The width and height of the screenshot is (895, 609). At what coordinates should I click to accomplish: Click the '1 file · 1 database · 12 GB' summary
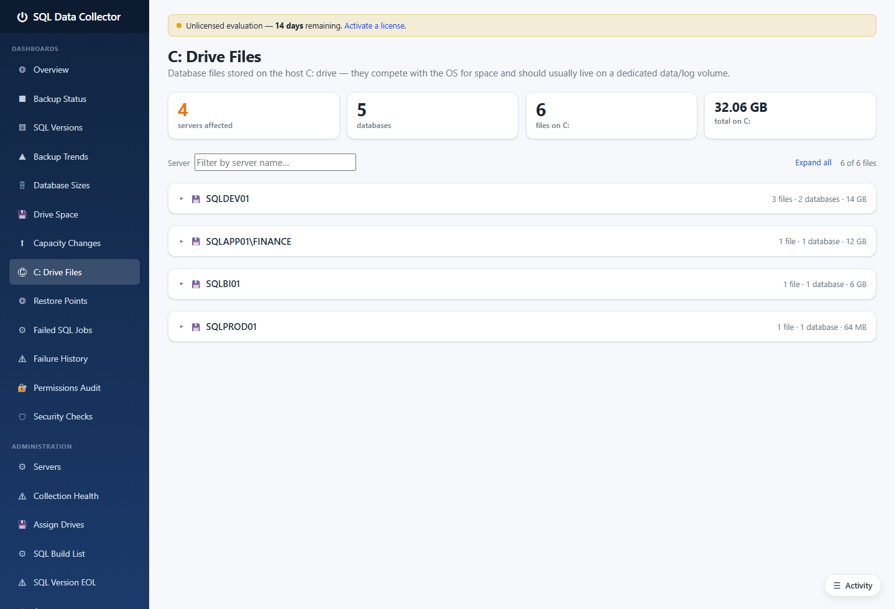[823, 242]
